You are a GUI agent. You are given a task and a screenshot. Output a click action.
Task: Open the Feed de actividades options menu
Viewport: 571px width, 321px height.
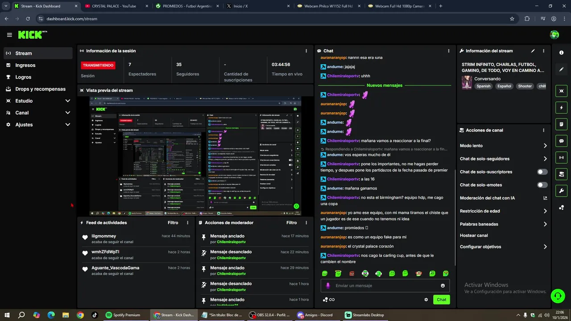tap(187, 222)
